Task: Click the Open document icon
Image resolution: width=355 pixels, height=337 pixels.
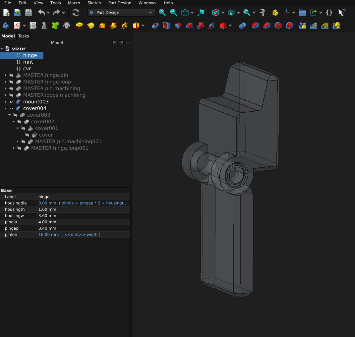Action: pos(17,13)
